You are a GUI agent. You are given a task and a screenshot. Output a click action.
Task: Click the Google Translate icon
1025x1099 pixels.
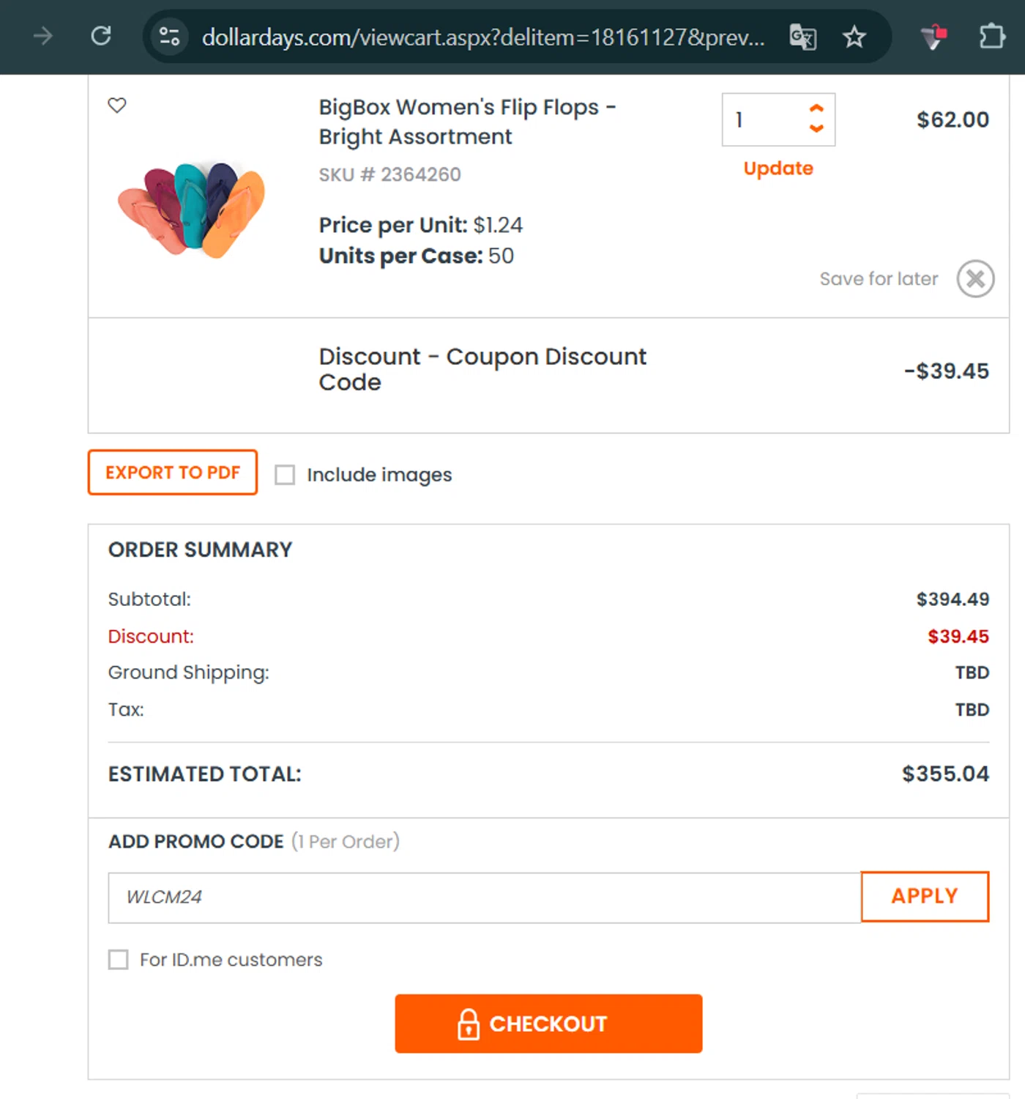tap(802, 37)
